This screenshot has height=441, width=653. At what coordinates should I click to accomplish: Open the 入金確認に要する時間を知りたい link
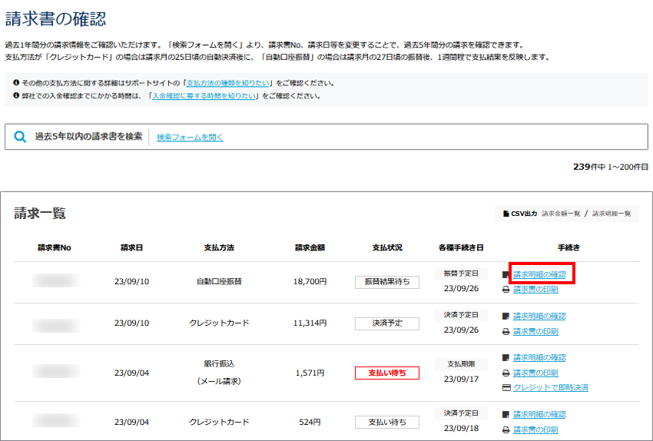[x=203, y=96]
